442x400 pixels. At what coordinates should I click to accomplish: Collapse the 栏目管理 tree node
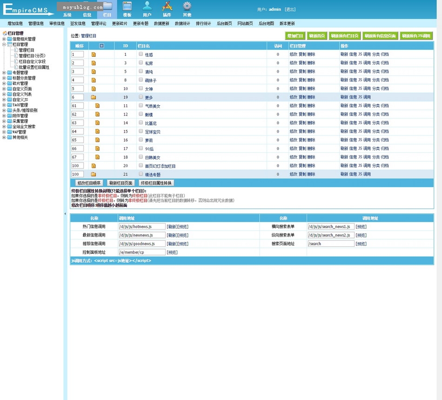pyautogui.click(x=4, y=45)
